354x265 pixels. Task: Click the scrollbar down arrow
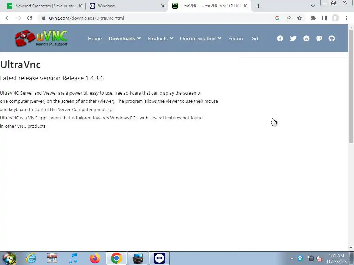click(351, 248)
